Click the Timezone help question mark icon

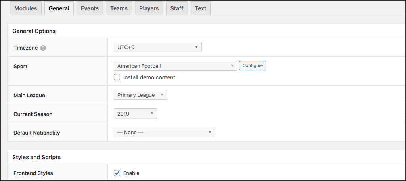[x=43, y=48]
